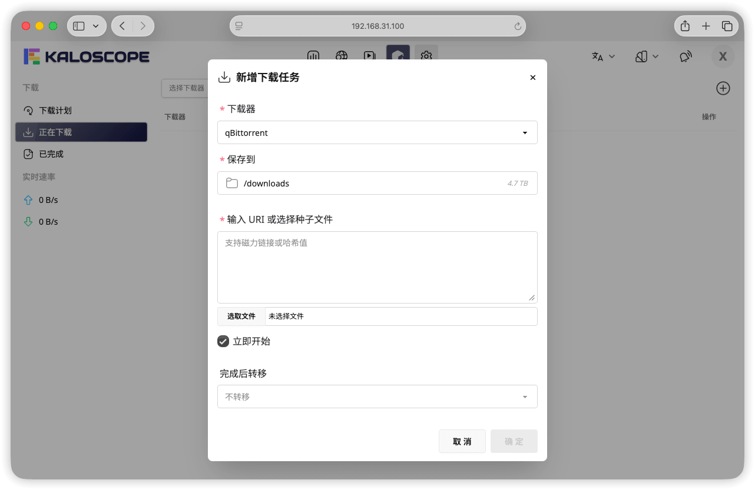Open the Safari sidebar dropdown chevron
The height and width of the screenshot is (490, 755).
pyautogui.click(x=96, y=26)
